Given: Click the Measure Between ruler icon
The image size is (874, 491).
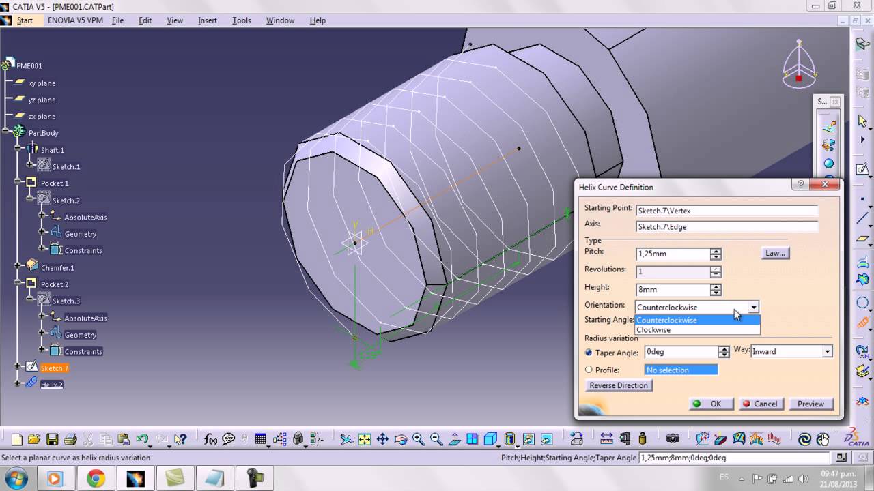Looking at the screenshot, I should tap(606, 439).
